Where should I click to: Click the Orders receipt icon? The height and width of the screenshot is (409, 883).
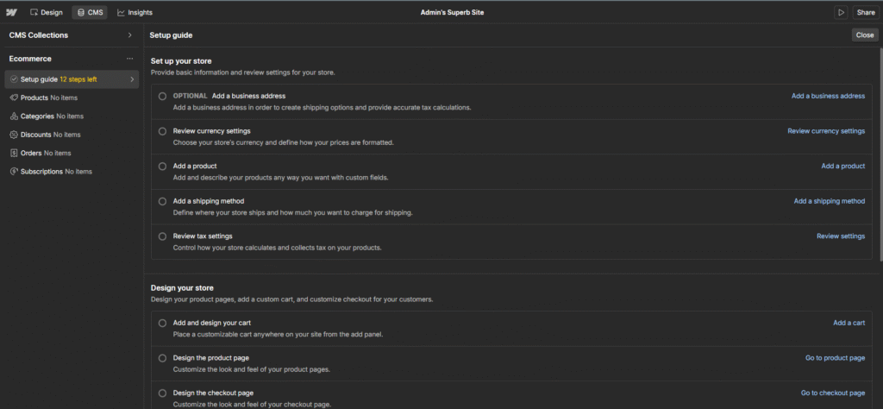(x=14, y=153)
